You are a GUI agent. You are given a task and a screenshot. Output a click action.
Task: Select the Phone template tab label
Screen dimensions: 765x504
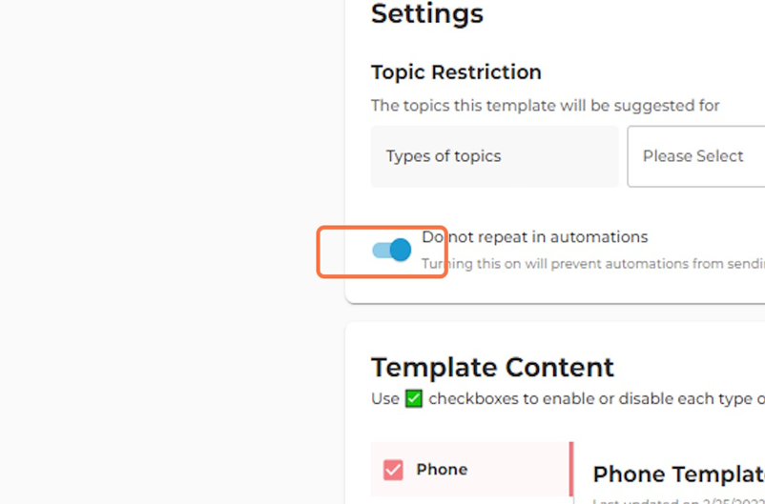pyautogui.click(x=442, y=470)
